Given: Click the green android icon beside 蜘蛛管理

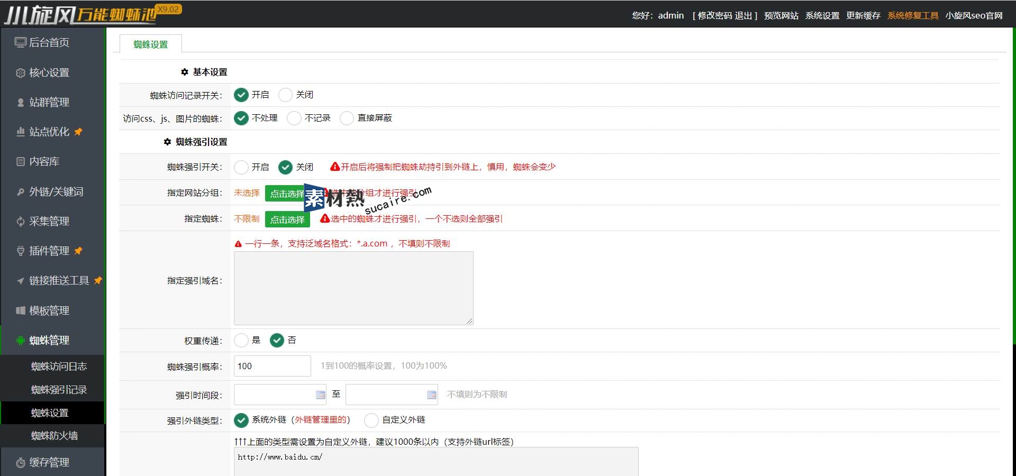Looking at the screenshot, I should point(20,341).
